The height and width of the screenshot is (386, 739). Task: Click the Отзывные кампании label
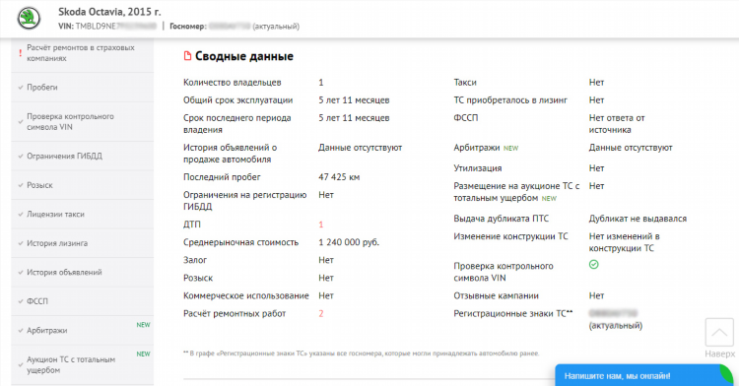tap(496, 295)
